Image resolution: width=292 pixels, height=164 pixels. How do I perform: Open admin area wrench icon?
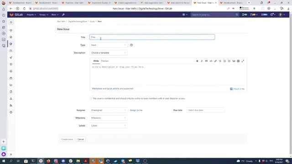coord(63,15)
